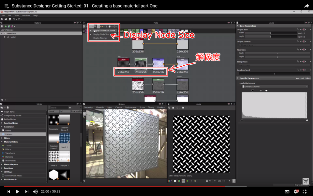Select Compositing Nodes in Library
This screenshot has width=313, height=196.
tap(13, 116)
